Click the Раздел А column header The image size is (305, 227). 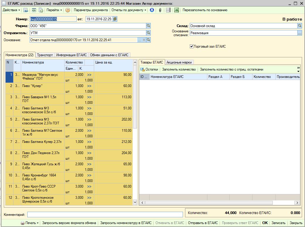(x=218, y=77)
